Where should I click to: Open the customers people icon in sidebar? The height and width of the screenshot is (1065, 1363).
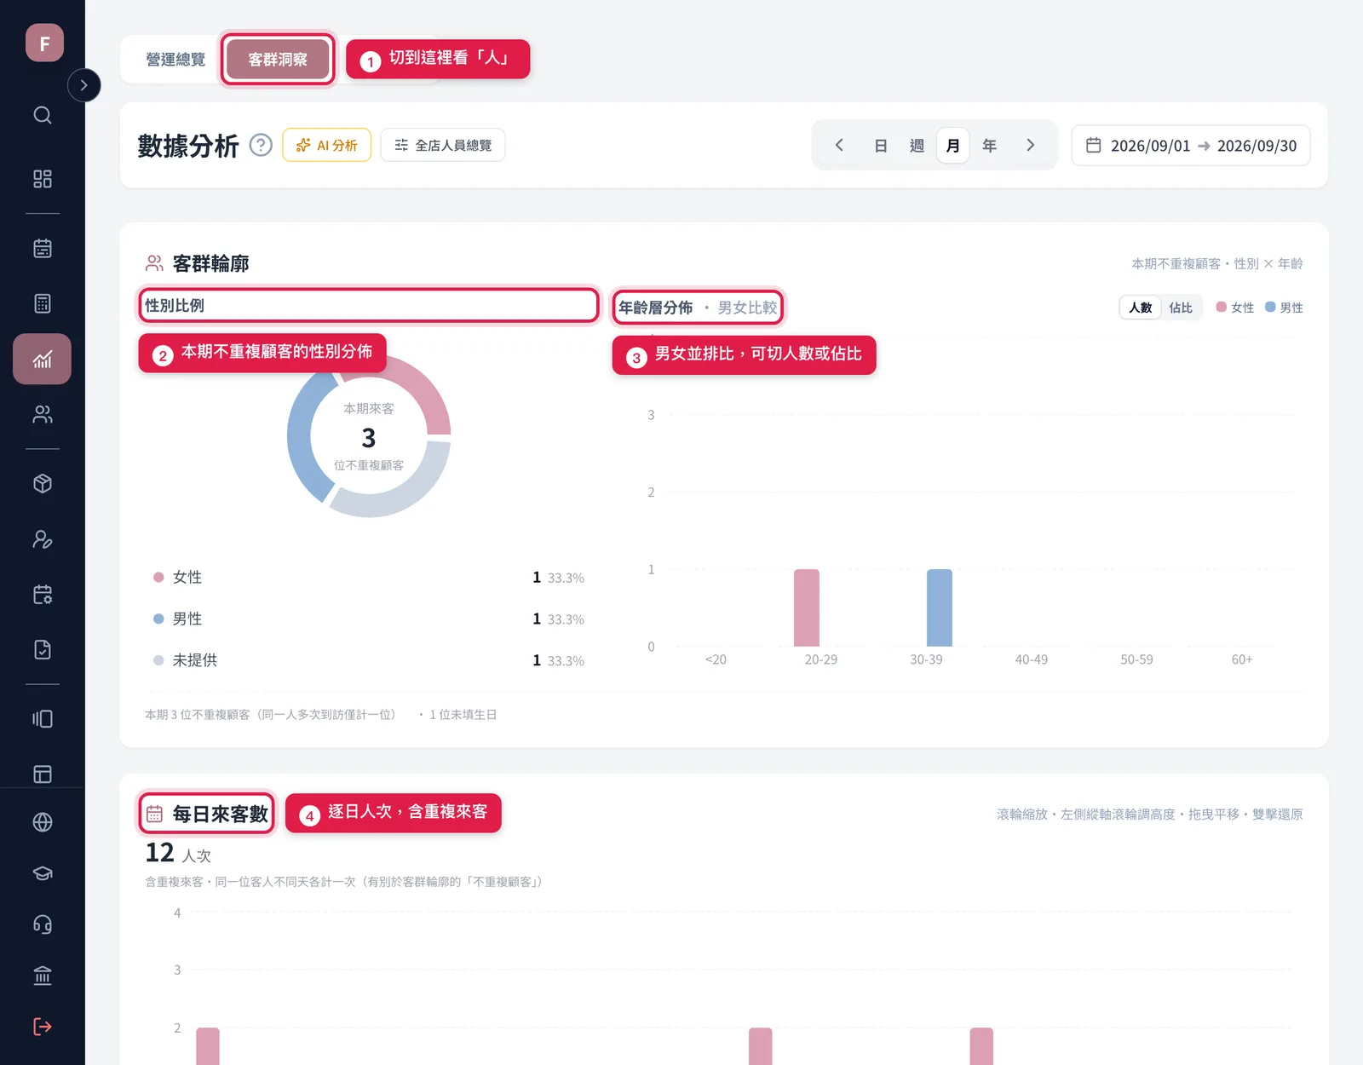[x=43, y=414]
